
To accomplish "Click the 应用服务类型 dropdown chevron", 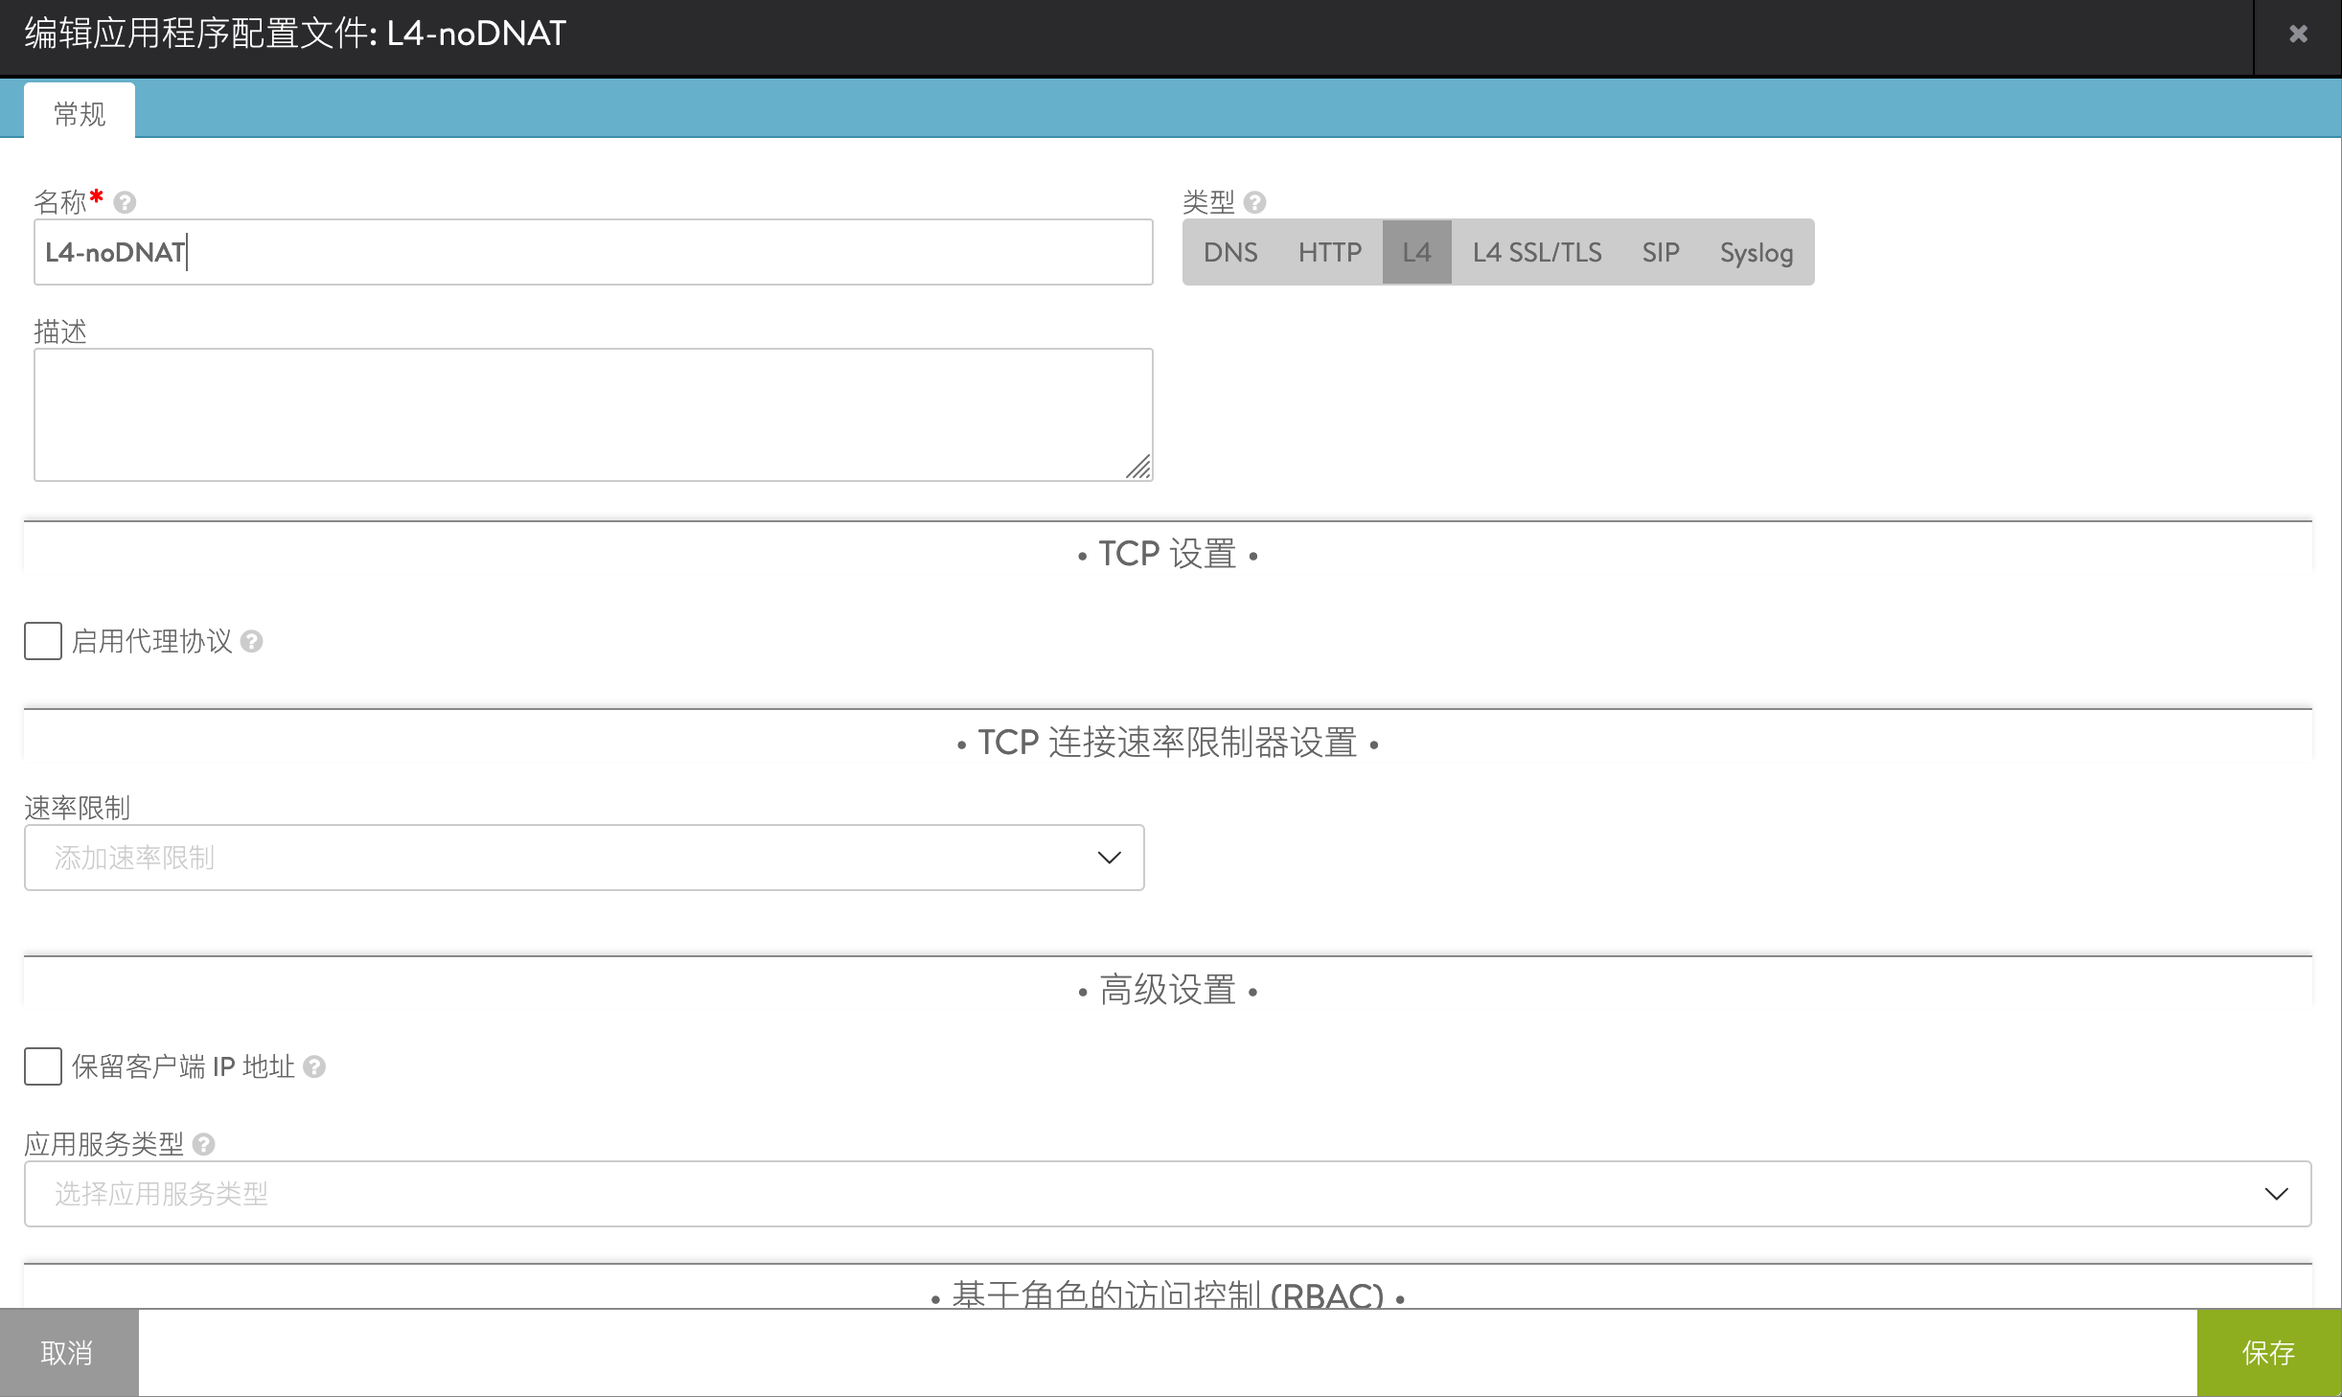I will [2277, 1194].
